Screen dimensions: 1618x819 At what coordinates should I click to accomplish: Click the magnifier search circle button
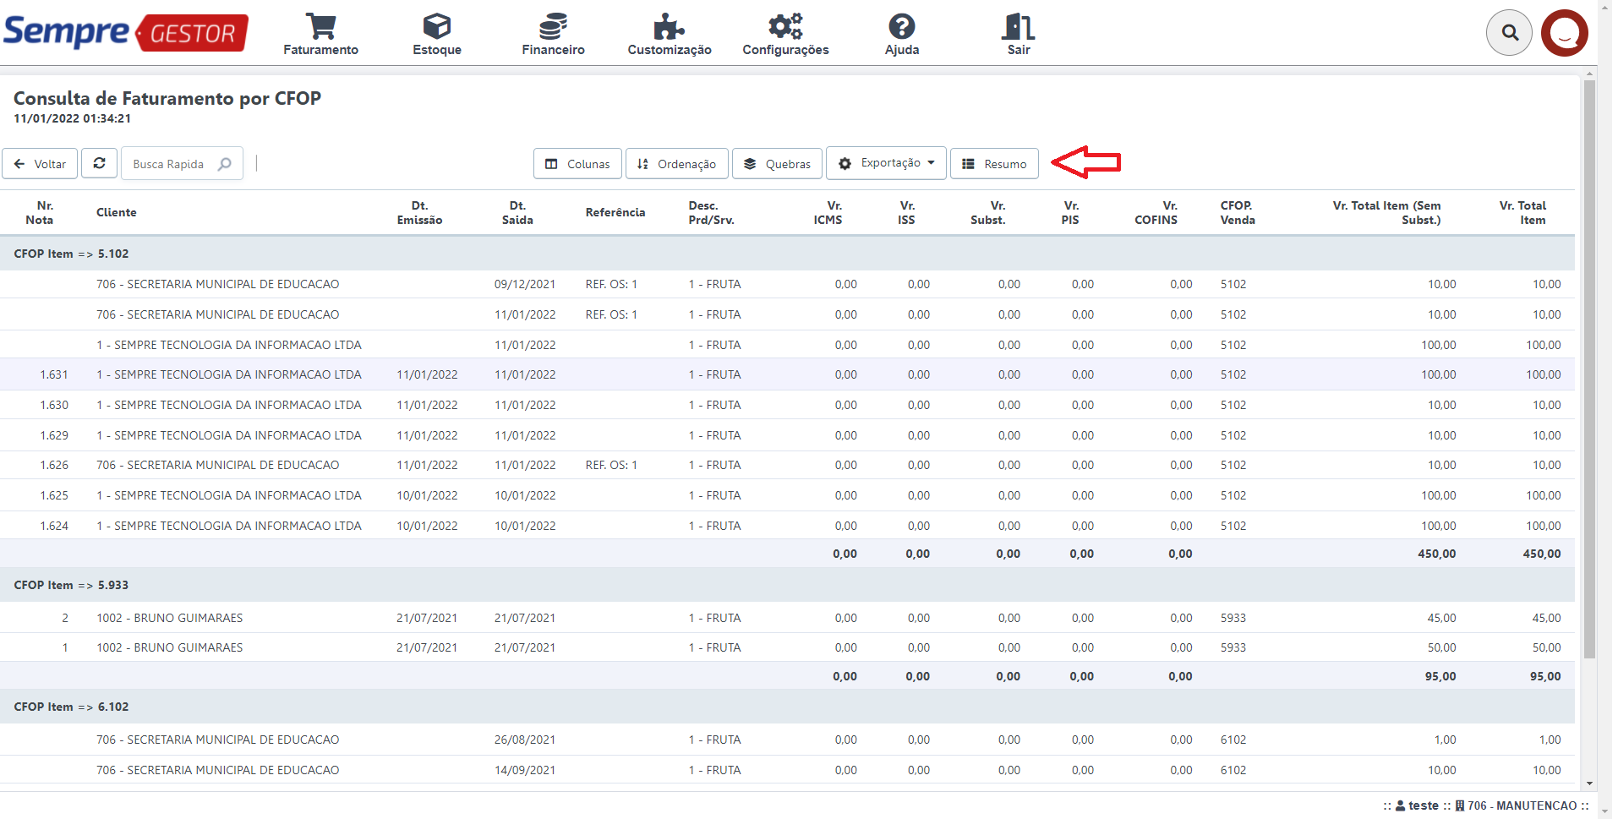(x=1509, y=33)
